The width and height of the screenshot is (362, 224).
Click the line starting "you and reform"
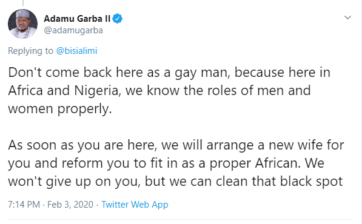tap(166, 163)
